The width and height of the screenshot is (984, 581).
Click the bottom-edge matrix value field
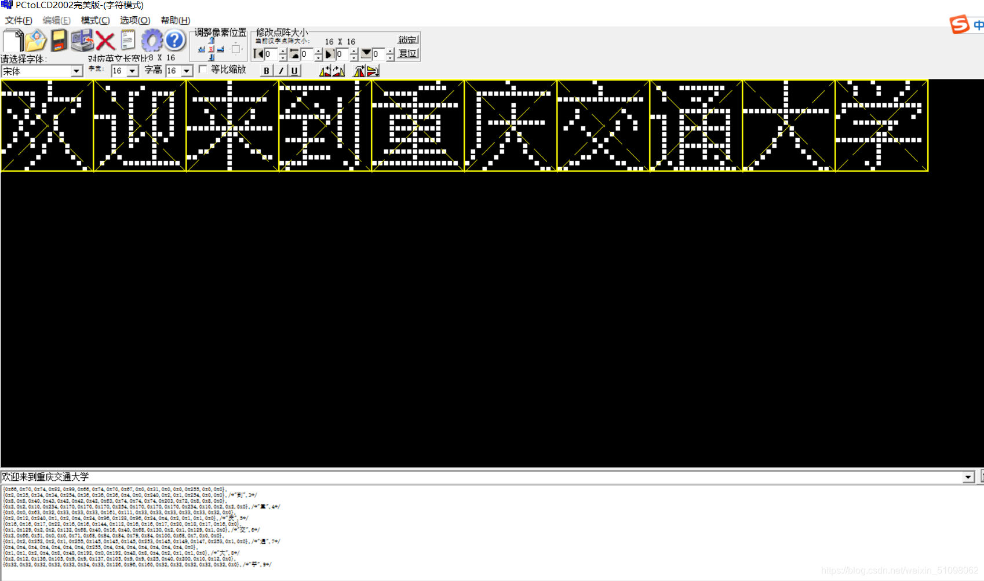pyautogui.click(x=378, y=54)
